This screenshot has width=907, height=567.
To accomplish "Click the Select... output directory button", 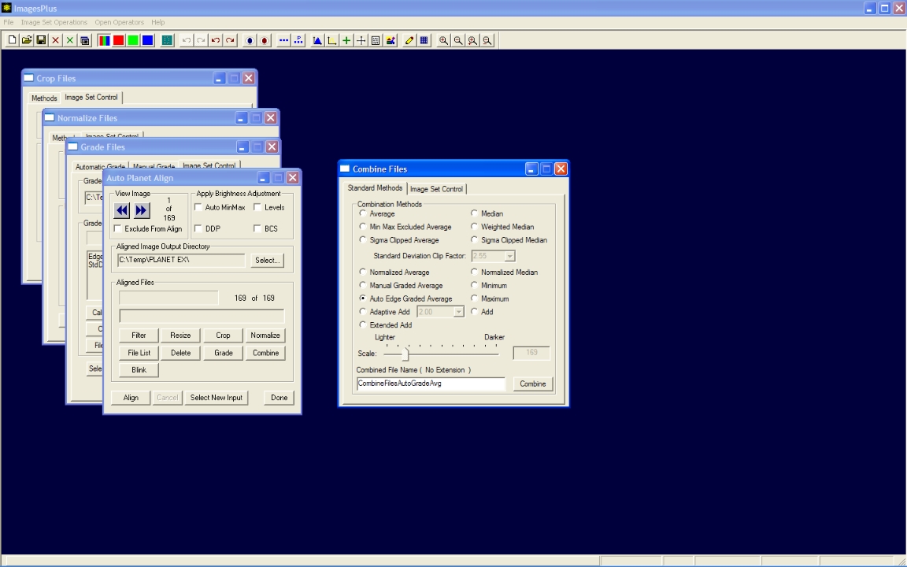I will [x=267, y=261].
